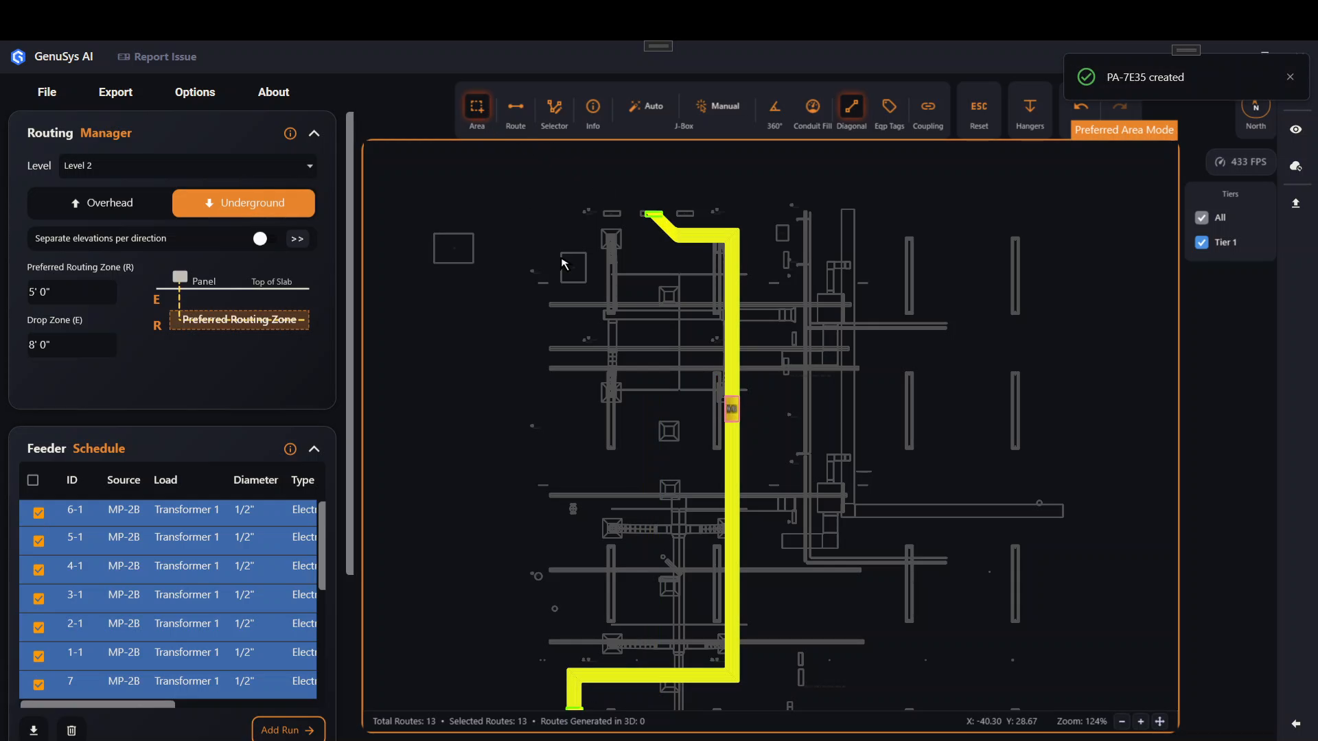1318x741 pixels.
Task: Zoom out with the minus button
Action: [1122, 721]
